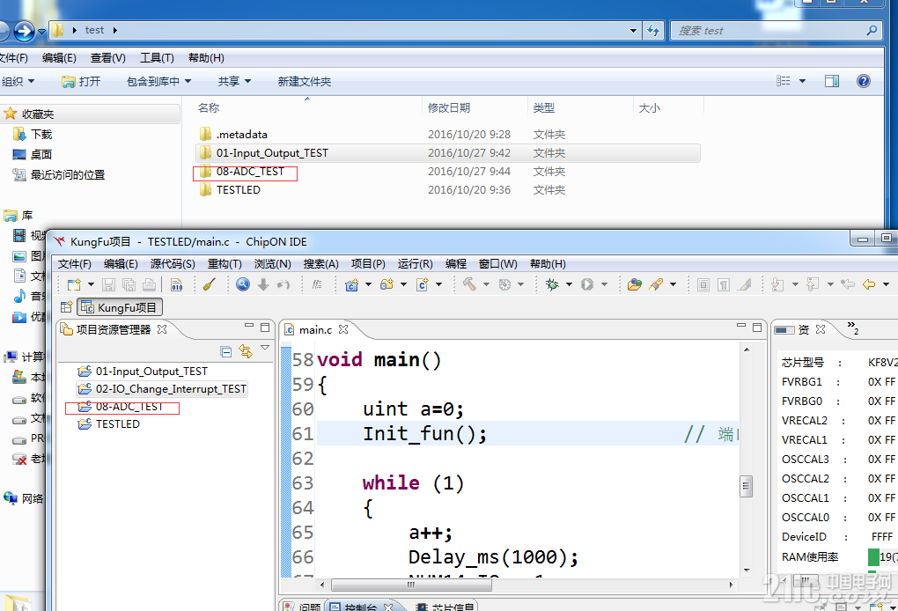This screenshot has width=898, height=611.
Task: Click the broom clean icon in ChipON toolbar
Action: point(209,284)
